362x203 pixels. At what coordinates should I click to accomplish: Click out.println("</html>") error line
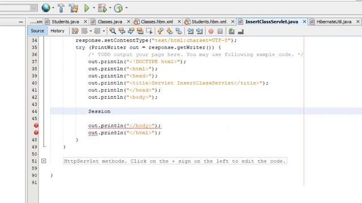[124, 133]
